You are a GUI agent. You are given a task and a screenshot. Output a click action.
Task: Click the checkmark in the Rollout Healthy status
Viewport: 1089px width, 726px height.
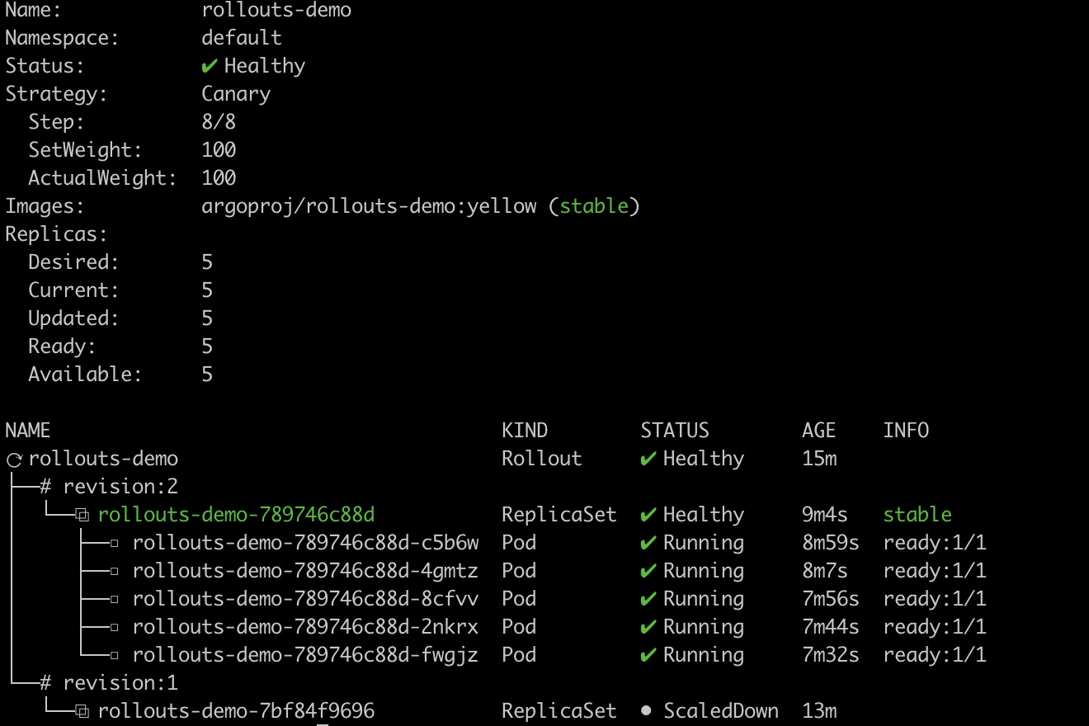point(648,459)
